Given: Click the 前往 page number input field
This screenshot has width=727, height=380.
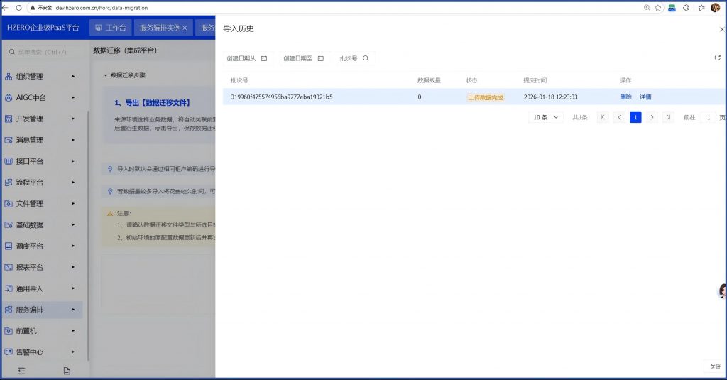Looking at the screenshot, I should 707,117.
